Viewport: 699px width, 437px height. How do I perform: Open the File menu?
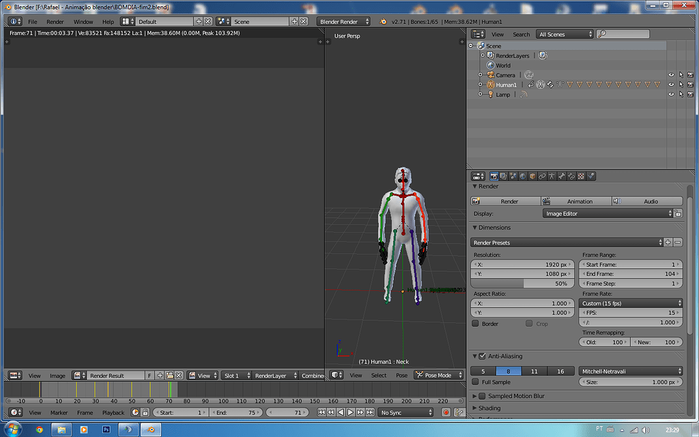[33, 21]
